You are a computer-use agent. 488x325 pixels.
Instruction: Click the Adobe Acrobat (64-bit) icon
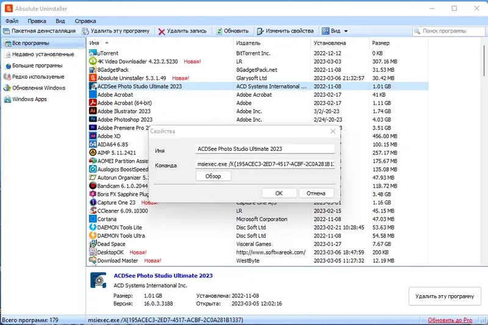(x=93, y=103)
